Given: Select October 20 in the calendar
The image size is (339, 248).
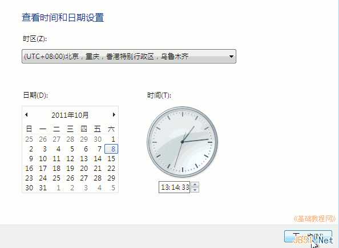Looking at the screenshot, I should point(84,169).
